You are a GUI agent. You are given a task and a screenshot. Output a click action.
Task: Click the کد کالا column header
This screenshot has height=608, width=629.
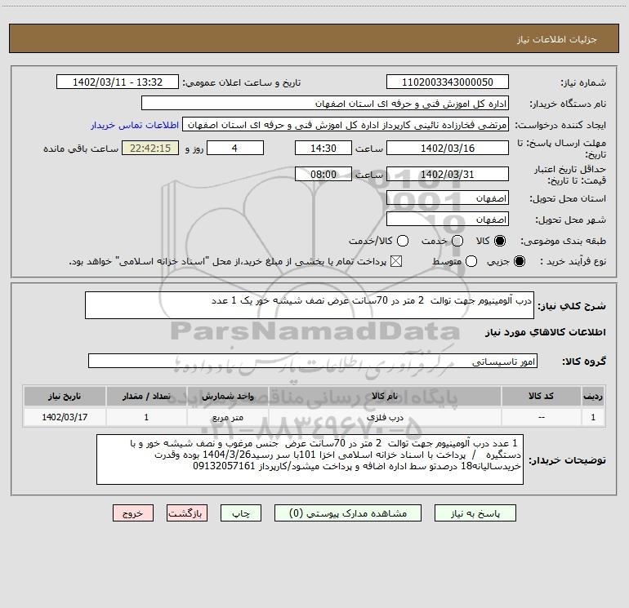coord(541,396)
